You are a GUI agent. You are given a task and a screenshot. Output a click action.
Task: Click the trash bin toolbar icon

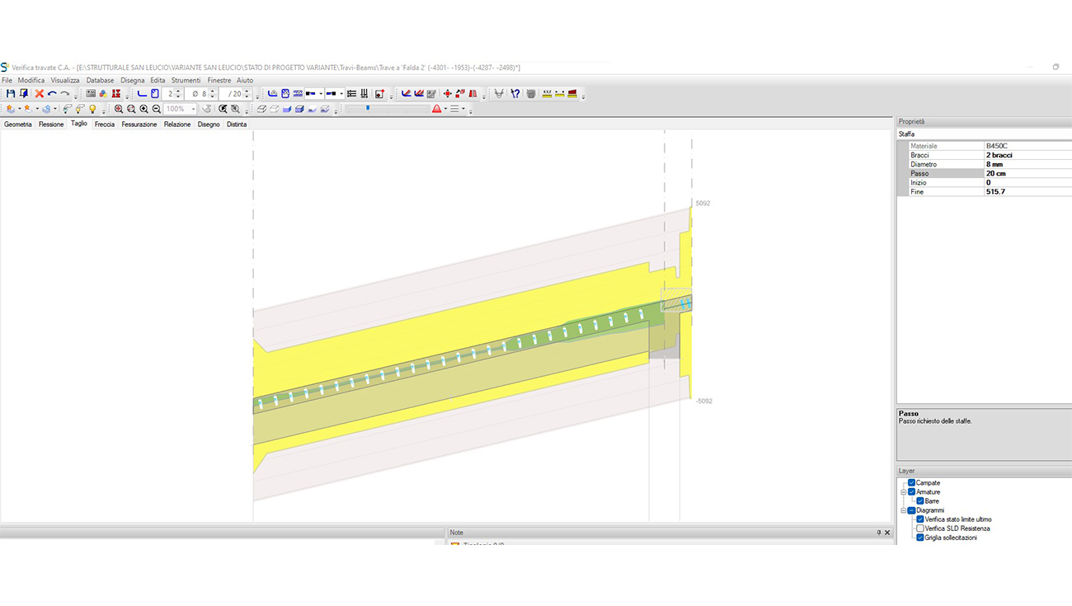click(x=531, y=94)
